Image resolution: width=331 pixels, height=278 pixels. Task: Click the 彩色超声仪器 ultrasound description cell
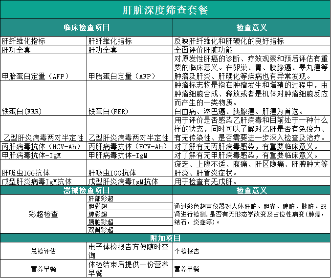tap(251, 214)
